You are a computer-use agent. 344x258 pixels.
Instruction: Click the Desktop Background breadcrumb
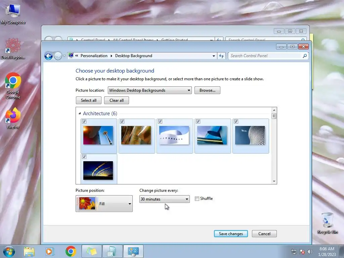pos(134,56)
